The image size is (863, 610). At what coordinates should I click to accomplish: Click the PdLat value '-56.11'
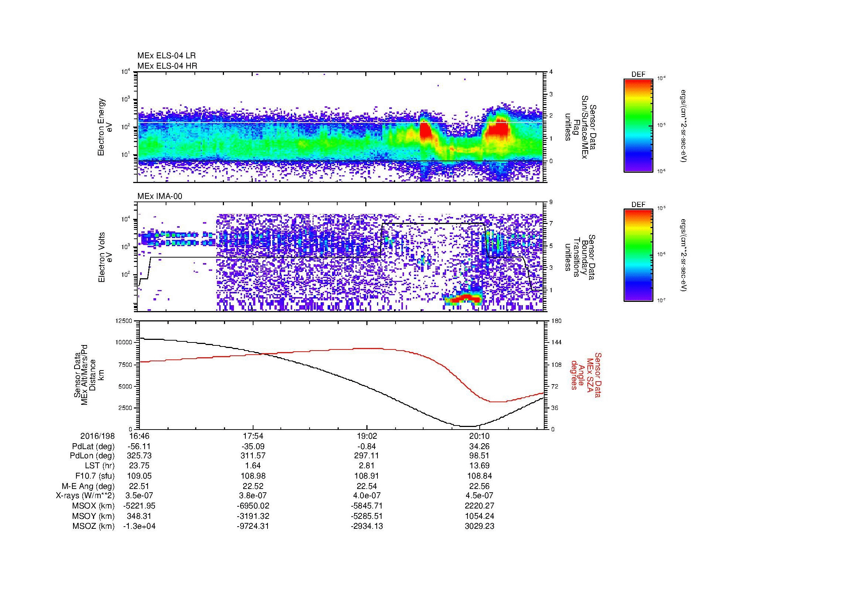point(139,447)
